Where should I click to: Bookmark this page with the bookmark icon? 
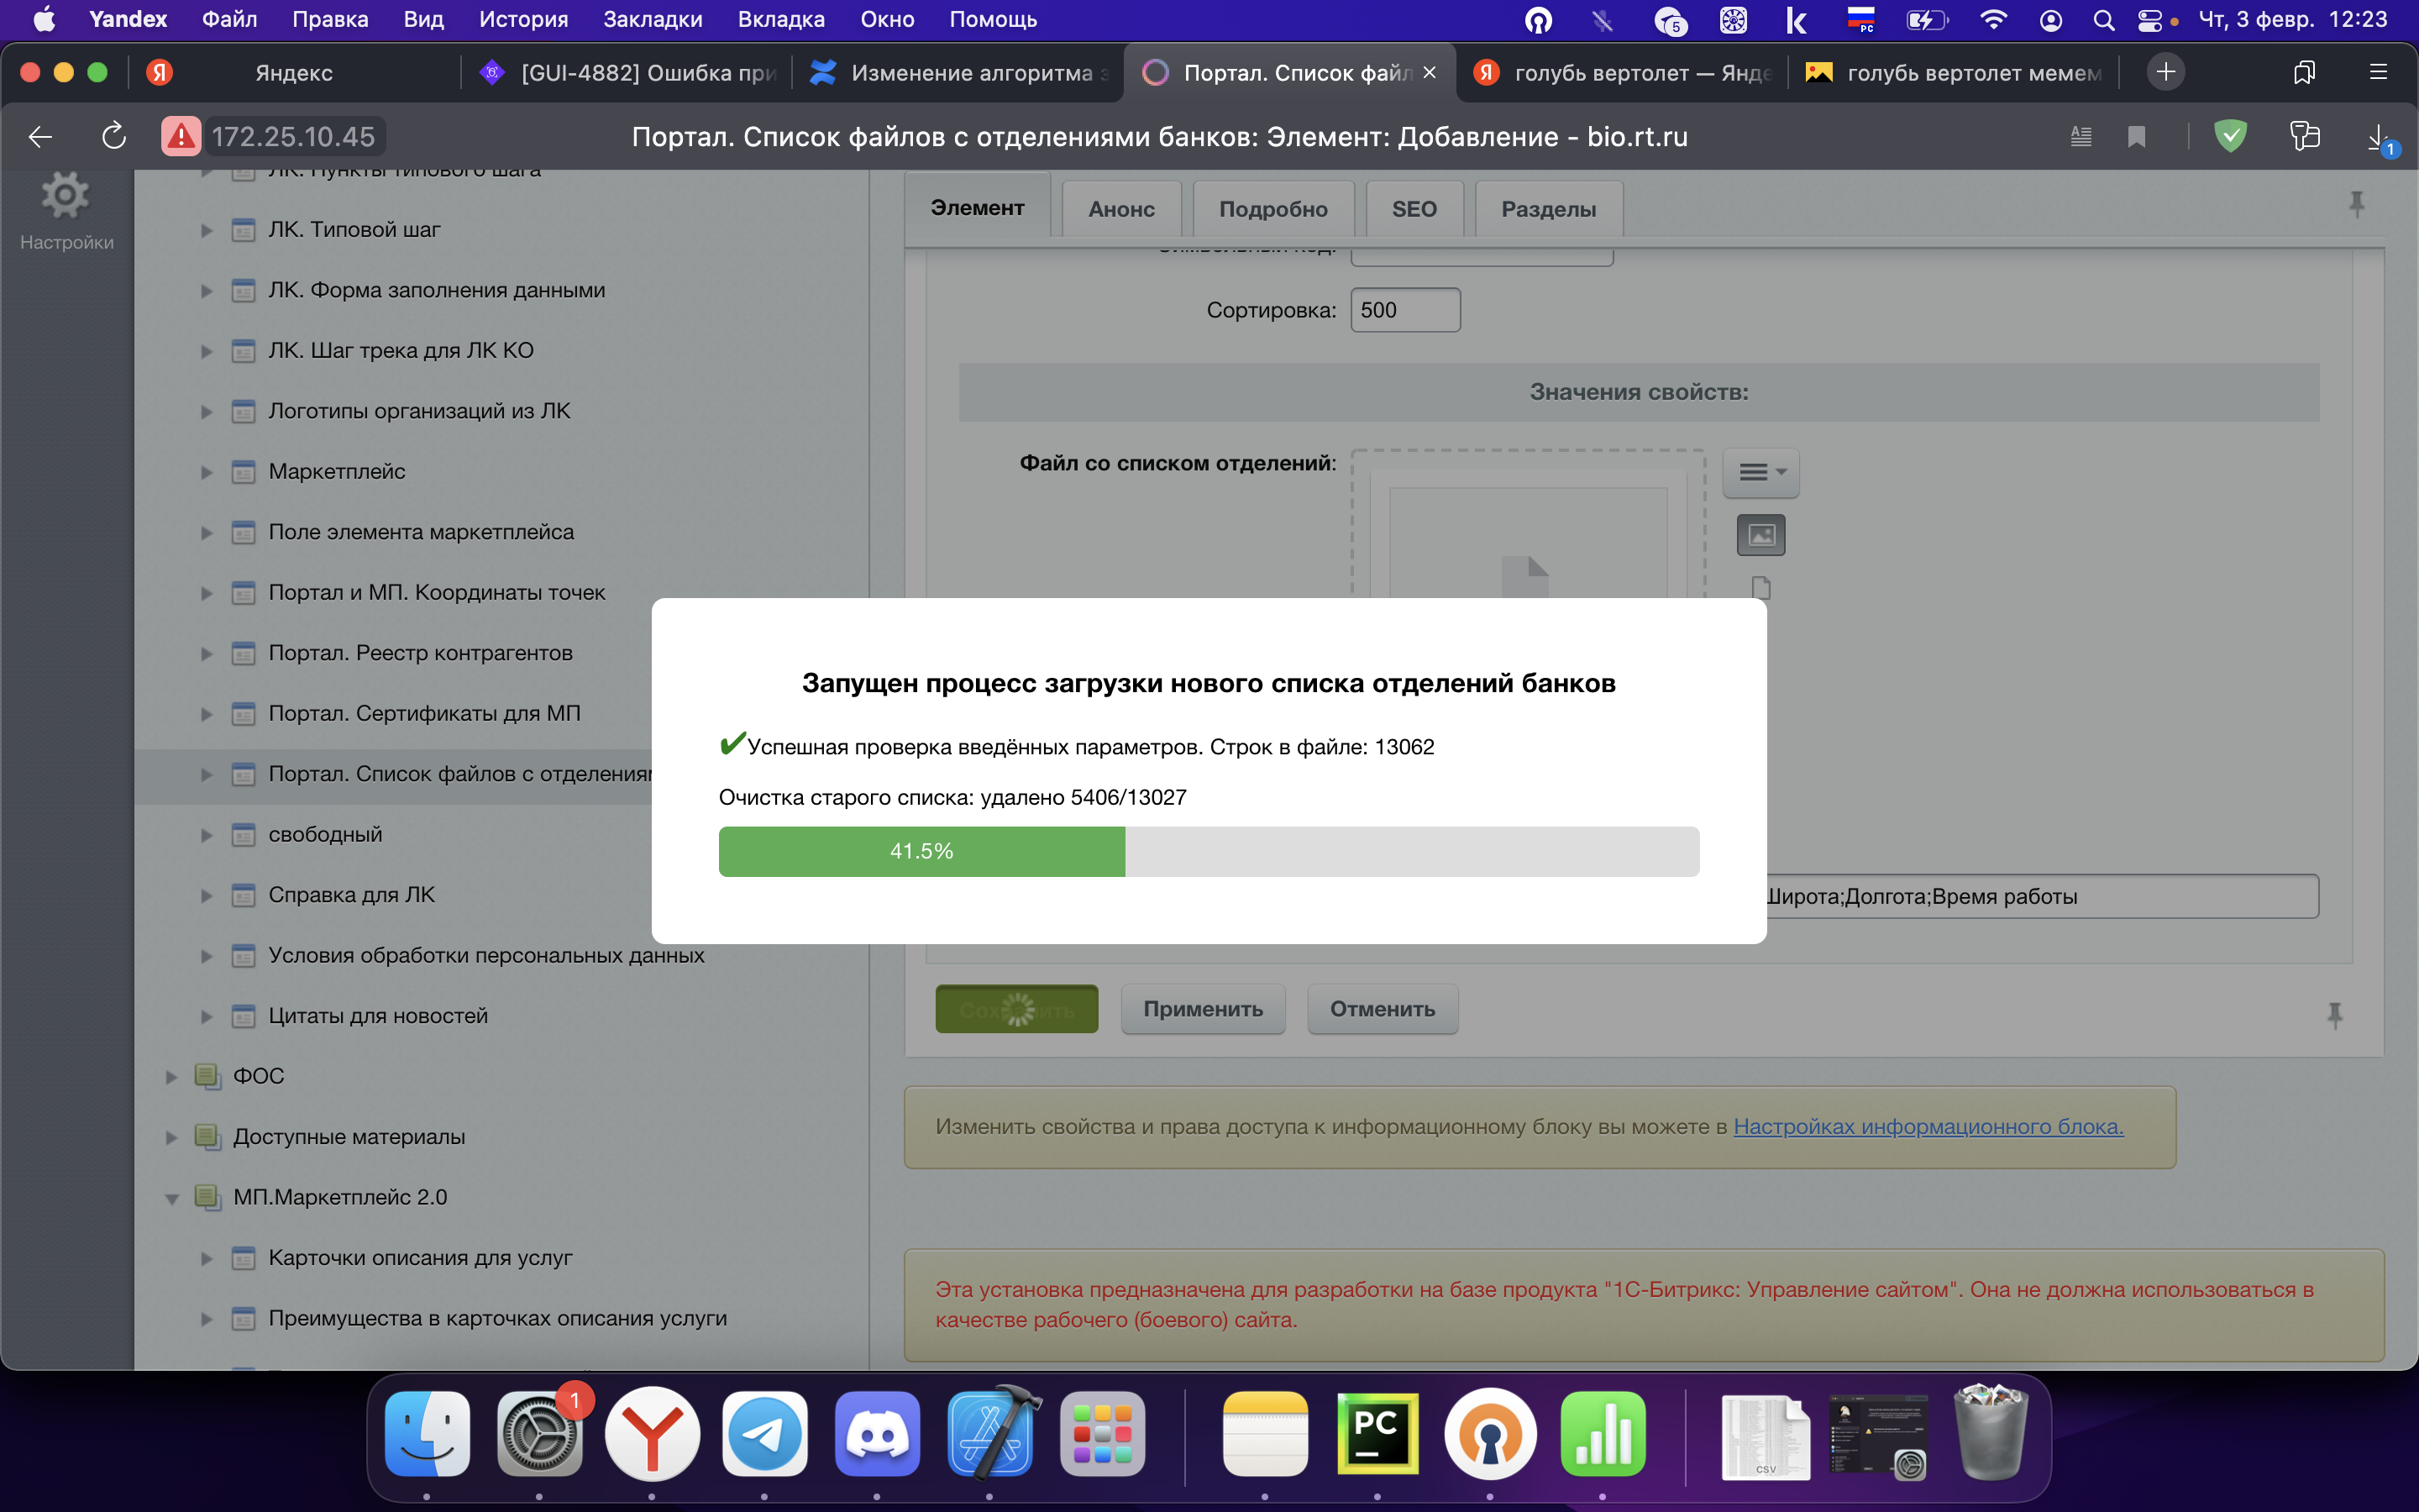pos(2136,136)
